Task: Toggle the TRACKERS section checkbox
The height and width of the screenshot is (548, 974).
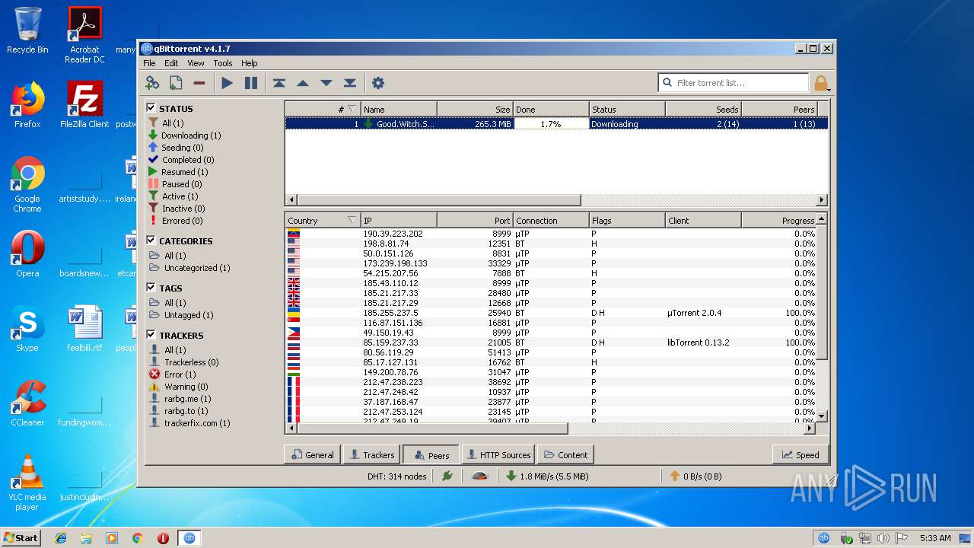Action: point(151,335)
